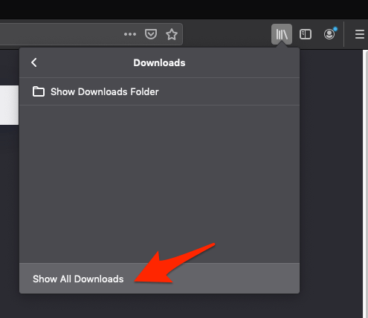Image resolution: width=368 pixels, height=318 pixels.
Task: Save page to Pocket
Action: click(151, 34)
